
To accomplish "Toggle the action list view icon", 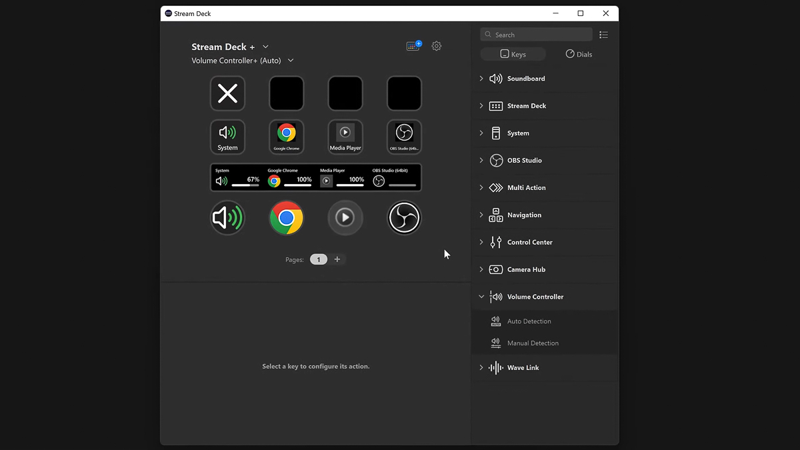I will point(603,35).
